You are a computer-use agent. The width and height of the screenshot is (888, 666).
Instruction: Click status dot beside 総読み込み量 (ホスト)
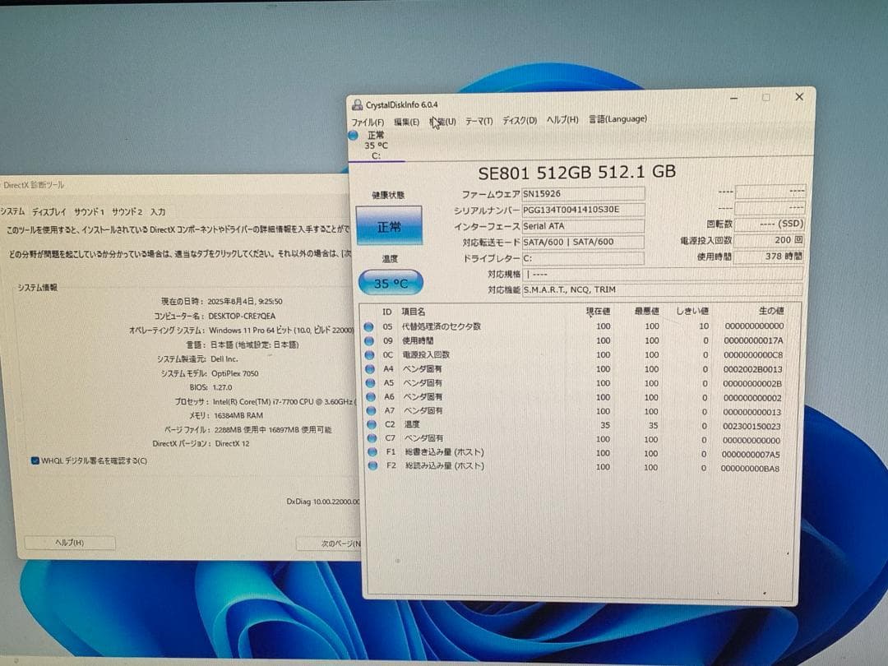[371, 466]
